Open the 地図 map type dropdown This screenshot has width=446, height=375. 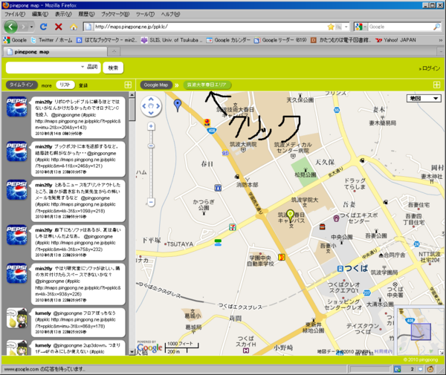point(424,98)
